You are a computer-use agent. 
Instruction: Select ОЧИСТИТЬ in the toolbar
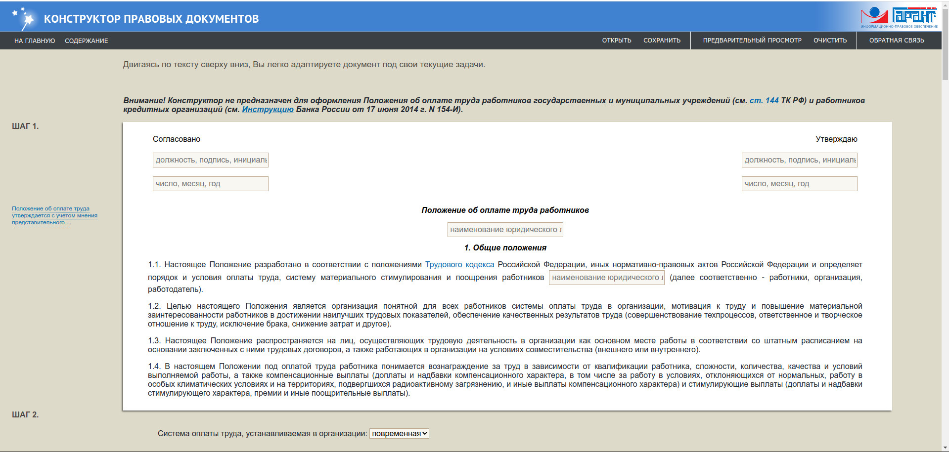pos(830,41)
